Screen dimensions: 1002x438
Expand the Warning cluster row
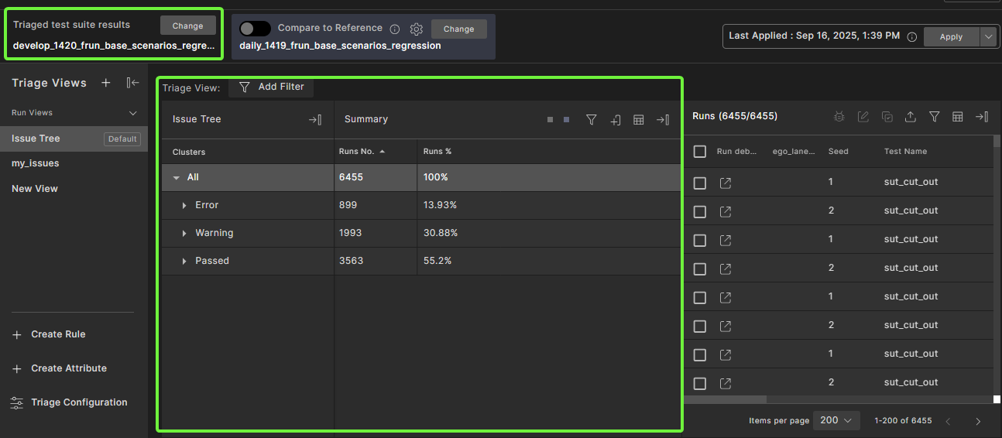184,233
